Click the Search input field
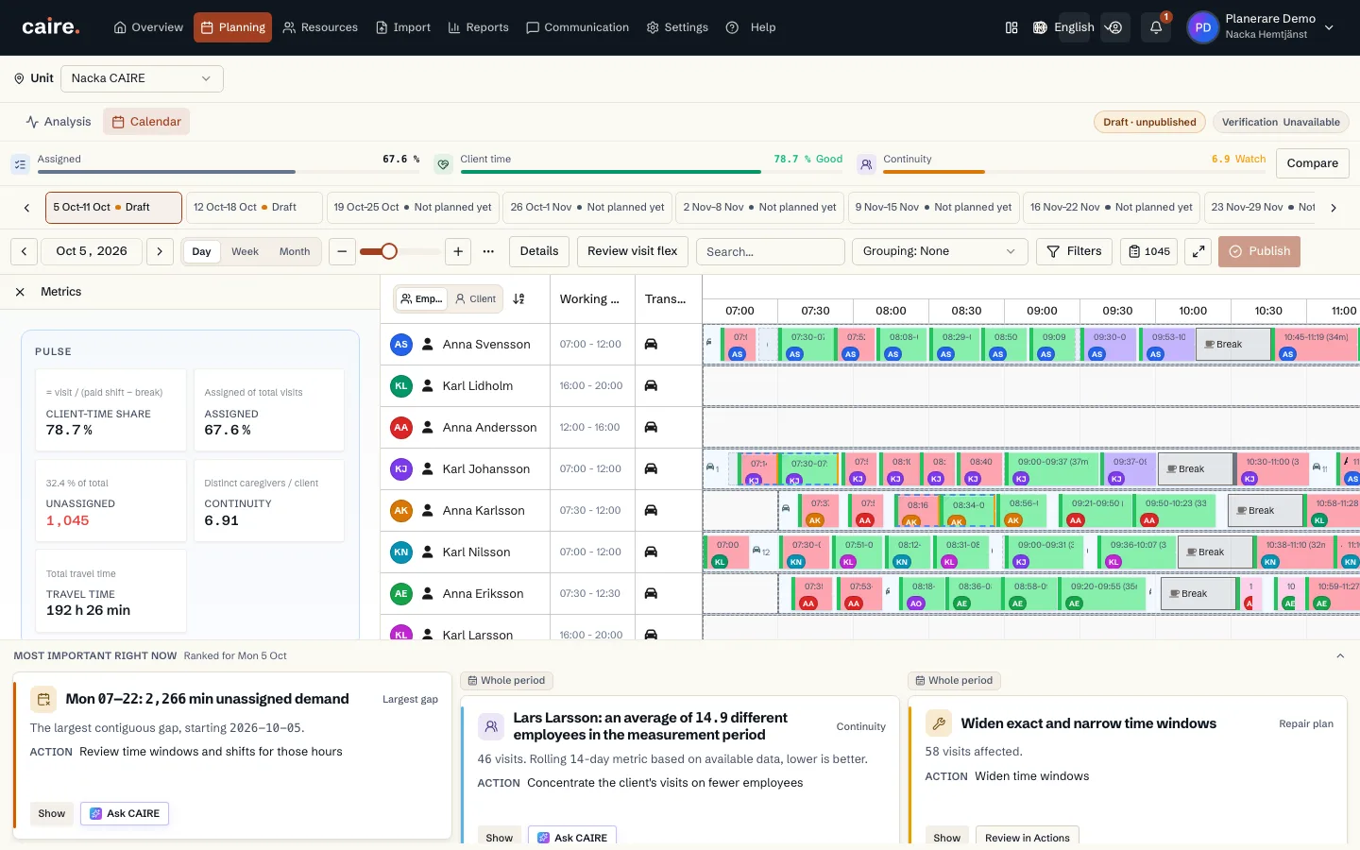Image resolution: width=1360 pixels, height=850 pixels. [770, 251]
